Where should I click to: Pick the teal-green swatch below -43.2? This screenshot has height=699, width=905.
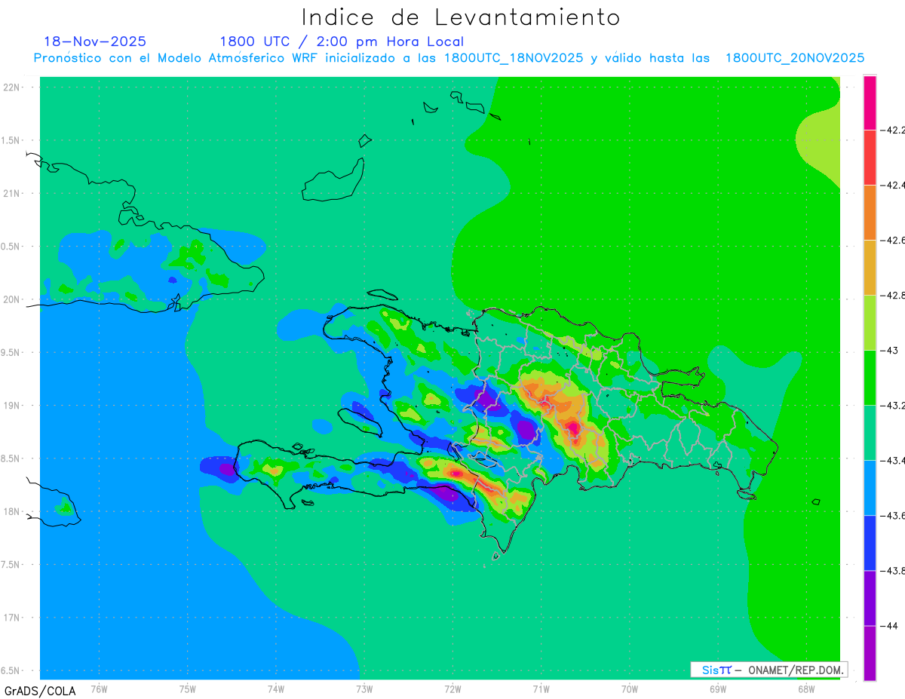click(x=870, y=433)
